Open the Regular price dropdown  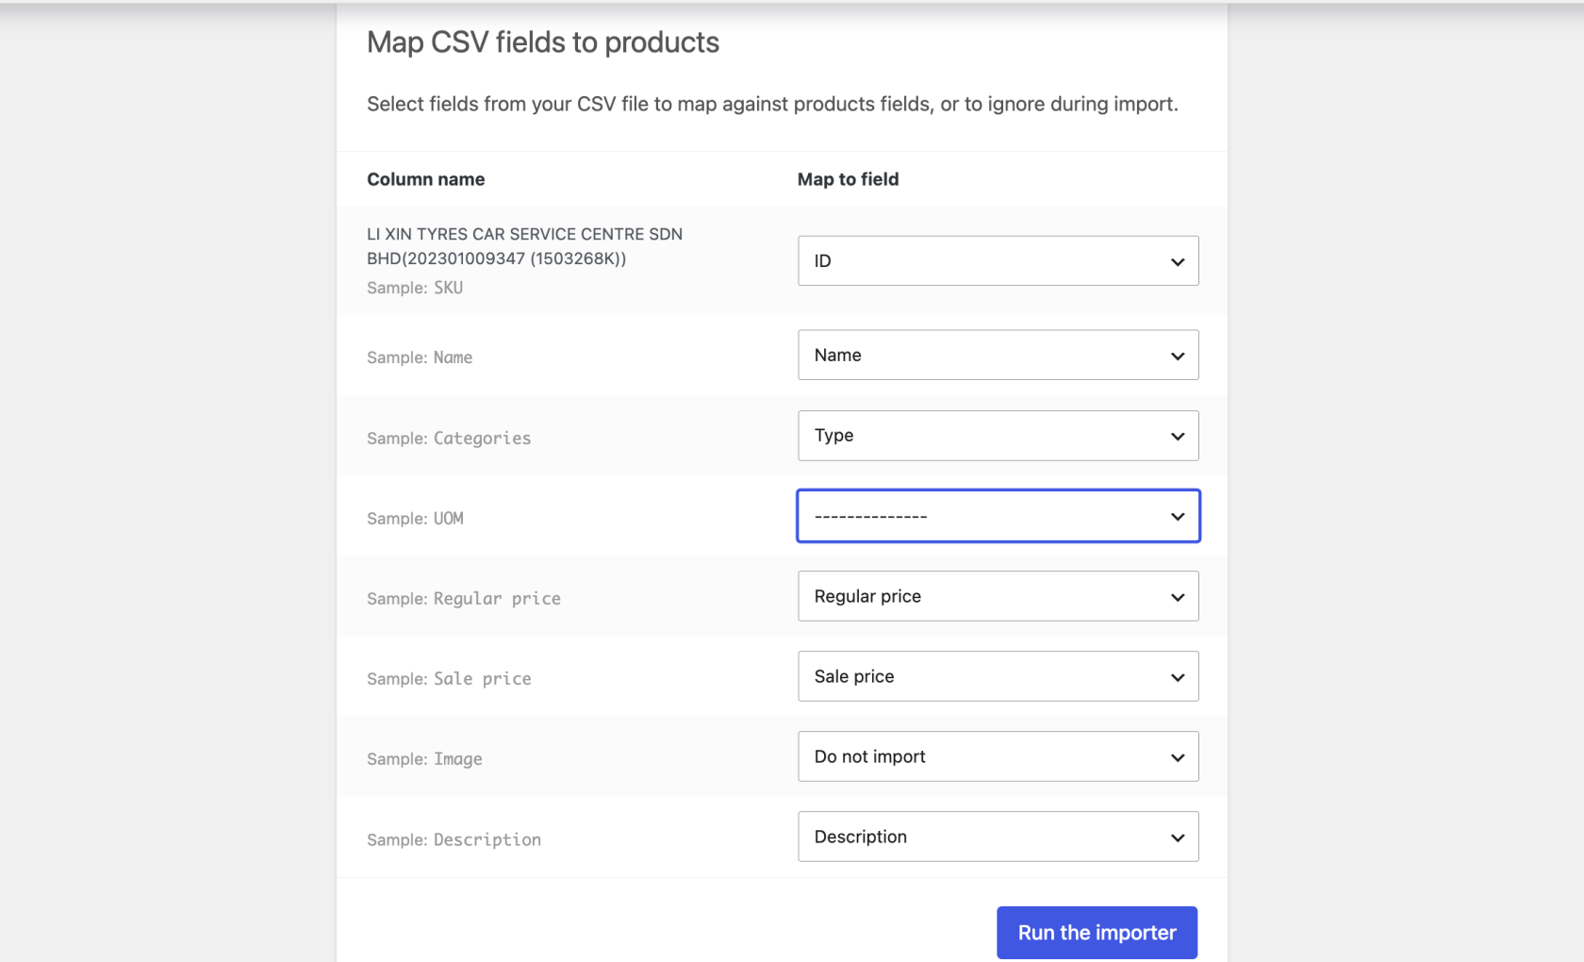pyautogui.click(x=998, y=596)
